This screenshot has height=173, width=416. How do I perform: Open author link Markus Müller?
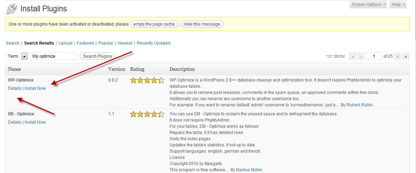pyautogui.click(x=249, y=170)
